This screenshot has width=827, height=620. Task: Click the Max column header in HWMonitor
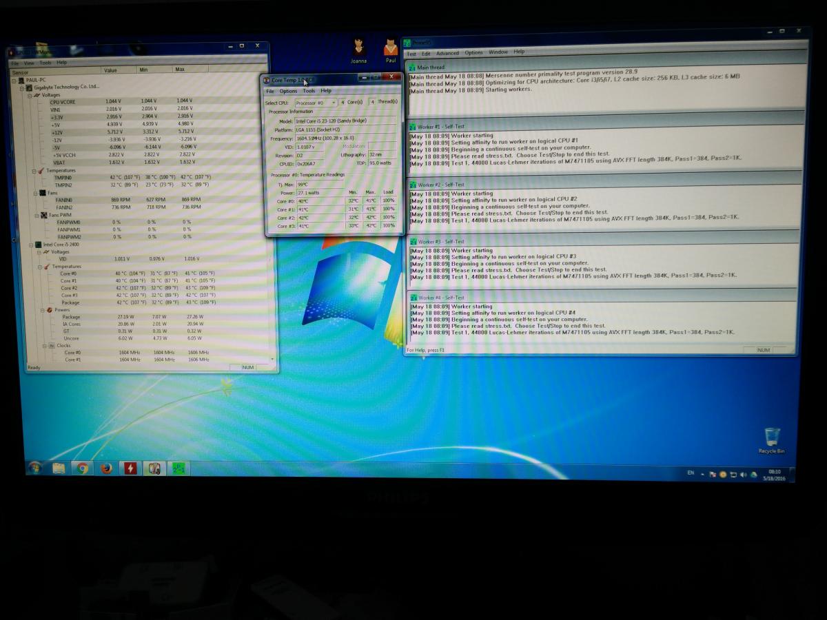click(191, 70)
